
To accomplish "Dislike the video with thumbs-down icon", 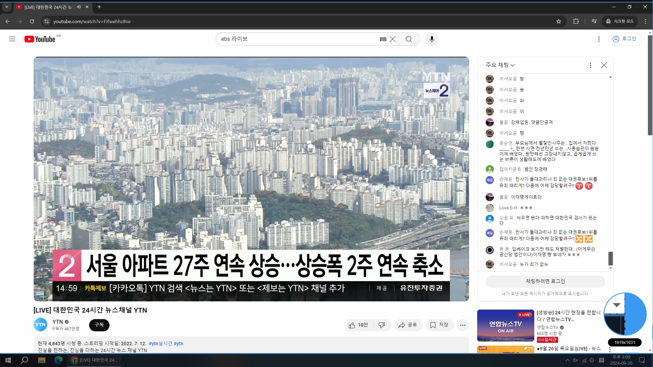I will pyautogui.click(x=382, y=325).
